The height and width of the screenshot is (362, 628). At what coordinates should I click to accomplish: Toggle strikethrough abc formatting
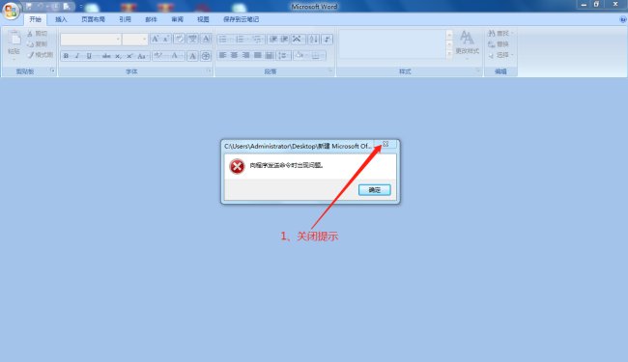point(106,56)
